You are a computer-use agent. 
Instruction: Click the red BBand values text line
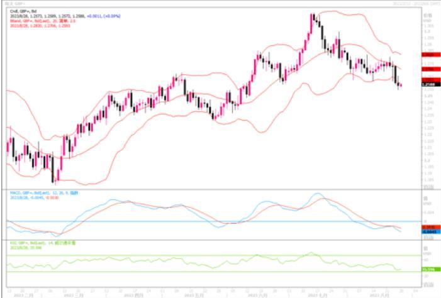[x=40, y=26]
